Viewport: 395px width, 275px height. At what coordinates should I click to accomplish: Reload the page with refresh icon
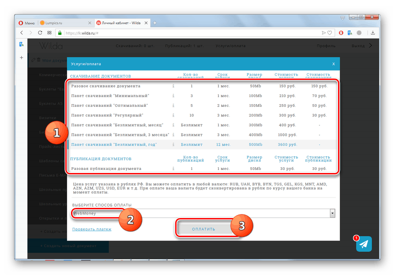[40, 33]
